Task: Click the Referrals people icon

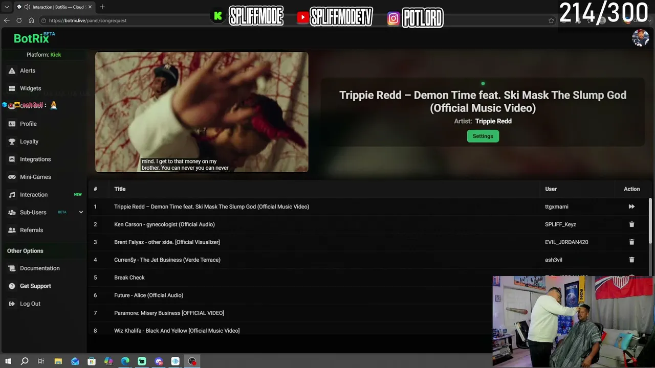Action: point(12,230)
